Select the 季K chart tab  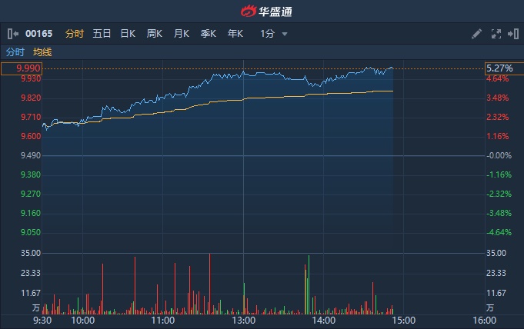point(209,34)
